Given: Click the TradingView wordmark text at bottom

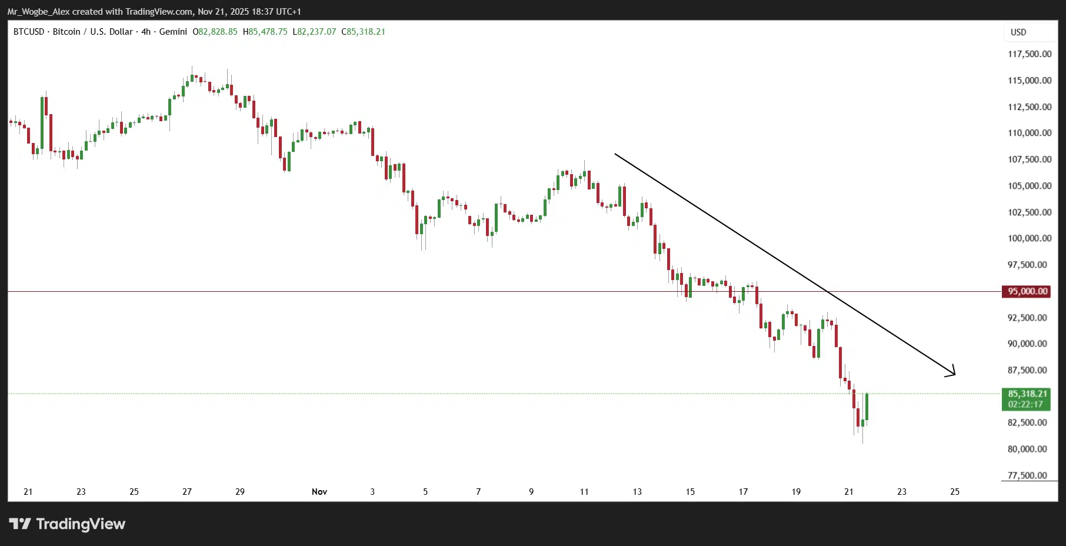Looking at the screenshot, I should tap(81, 524).
